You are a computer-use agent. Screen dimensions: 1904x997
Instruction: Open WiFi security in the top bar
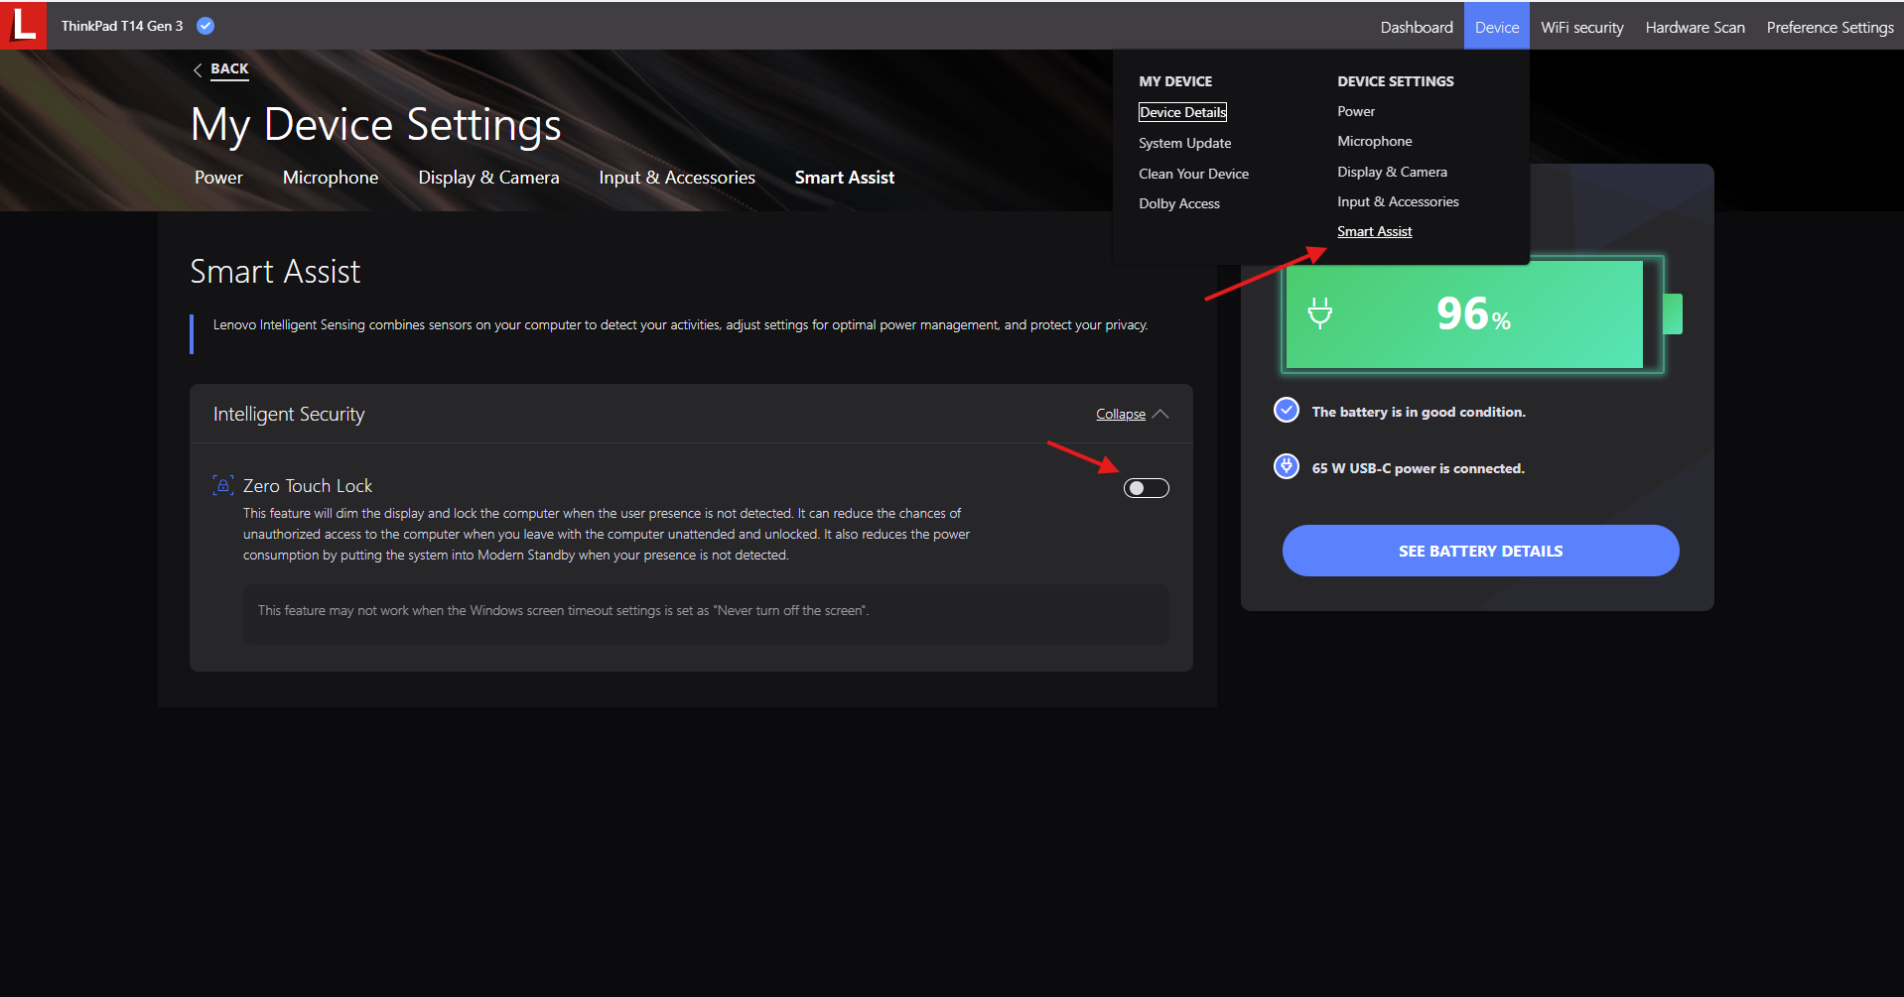(1582, 27)
